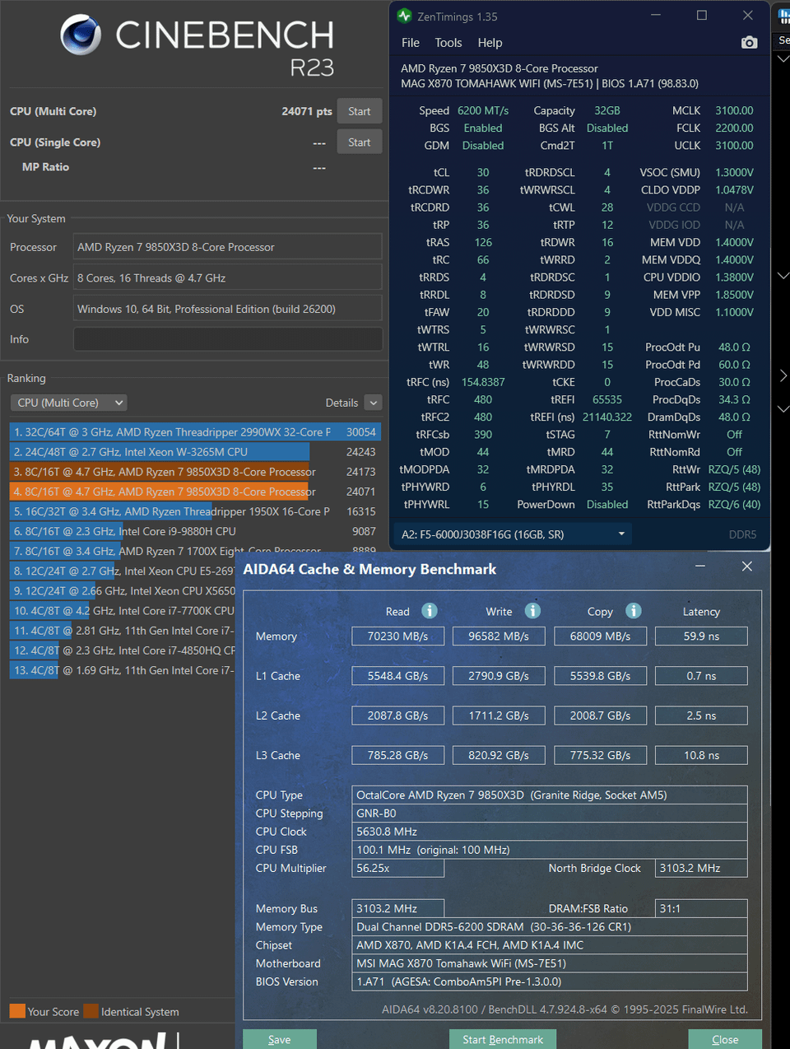Image resolution: width=790 pixels, height=1049 pixels.
Task: Open the info icon beside Write column
Action: (532, 611)
